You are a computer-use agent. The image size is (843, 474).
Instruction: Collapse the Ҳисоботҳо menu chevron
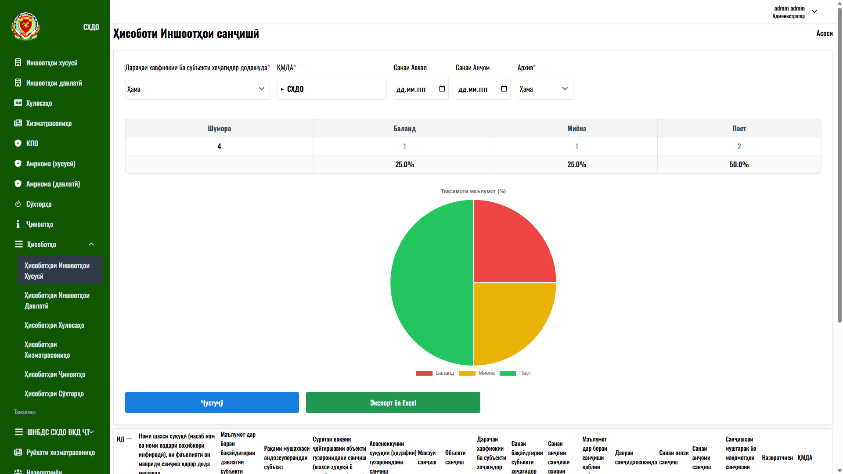[x=91, y=244]
